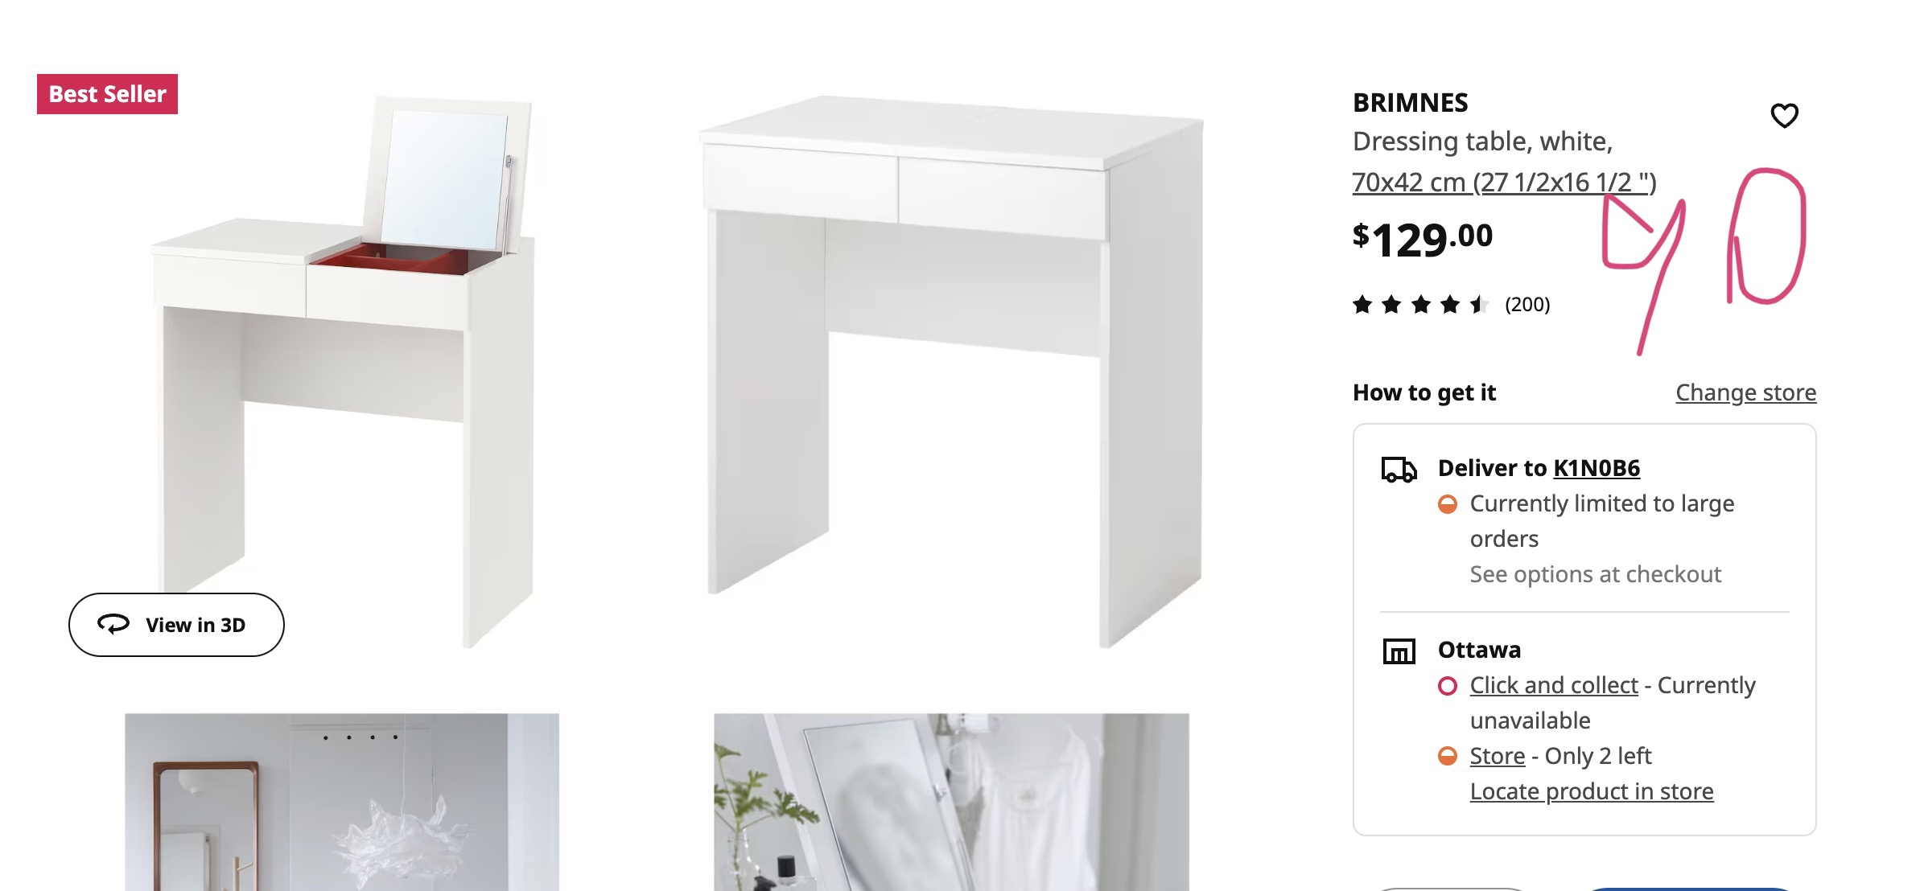Click the delivery truck icon
Screen dimensions: 1920x891
click(1399, 469)
